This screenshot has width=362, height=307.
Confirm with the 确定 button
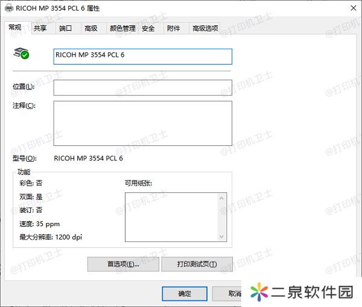click(185, 294)
